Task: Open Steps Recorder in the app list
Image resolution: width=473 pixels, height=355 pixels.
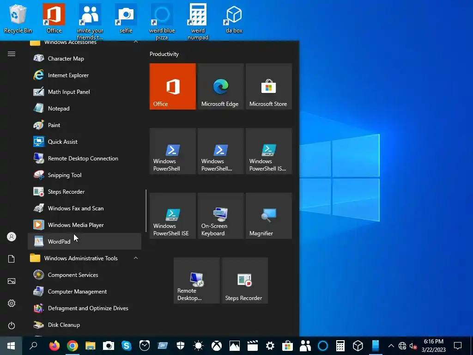Action: coord(85,191)
